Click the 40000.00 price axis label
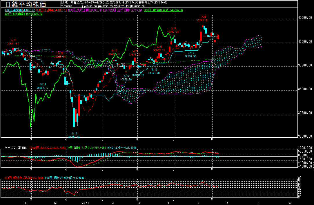 (x=305, y=42)
